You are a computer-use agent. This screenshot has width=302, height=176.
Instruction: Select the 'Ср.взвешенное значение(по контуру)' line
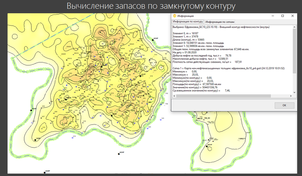tap(201, 91)
